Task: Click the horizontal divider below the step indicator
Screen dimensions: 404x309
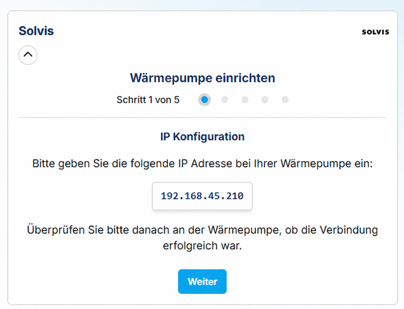Action: coord(202,117)
